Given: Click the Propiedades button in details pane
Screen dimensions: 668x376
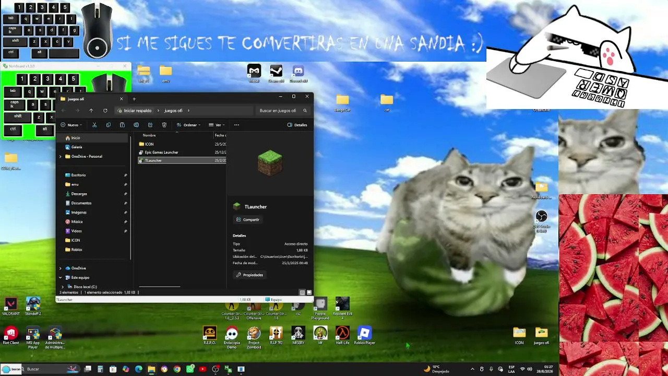Looking at the screenshot, I should pyautogui.click(x=249, y=275).
